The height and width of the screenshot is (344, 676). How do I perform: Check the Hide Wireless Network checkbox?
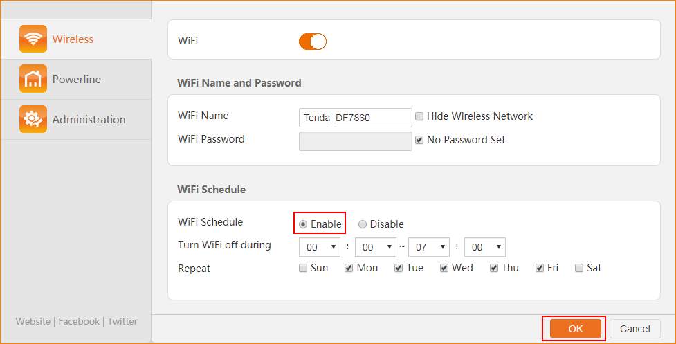click(419, 117)
